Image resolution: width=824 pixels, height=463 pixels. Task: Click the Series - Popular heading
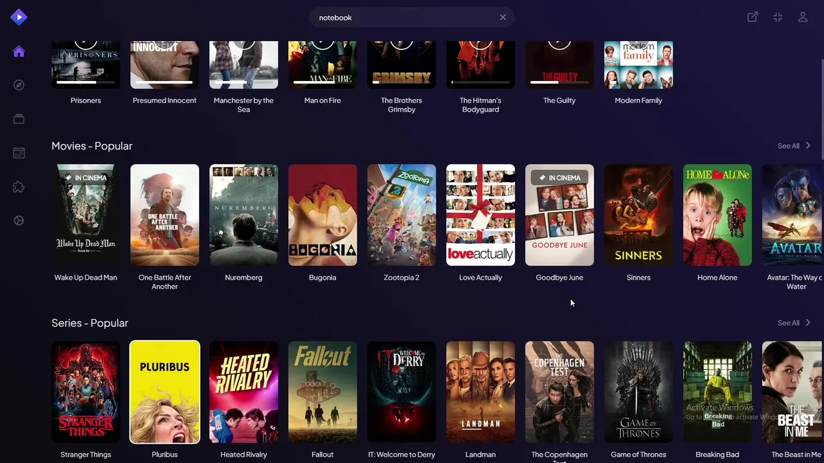pyautogui.click(x=90, y=323)
